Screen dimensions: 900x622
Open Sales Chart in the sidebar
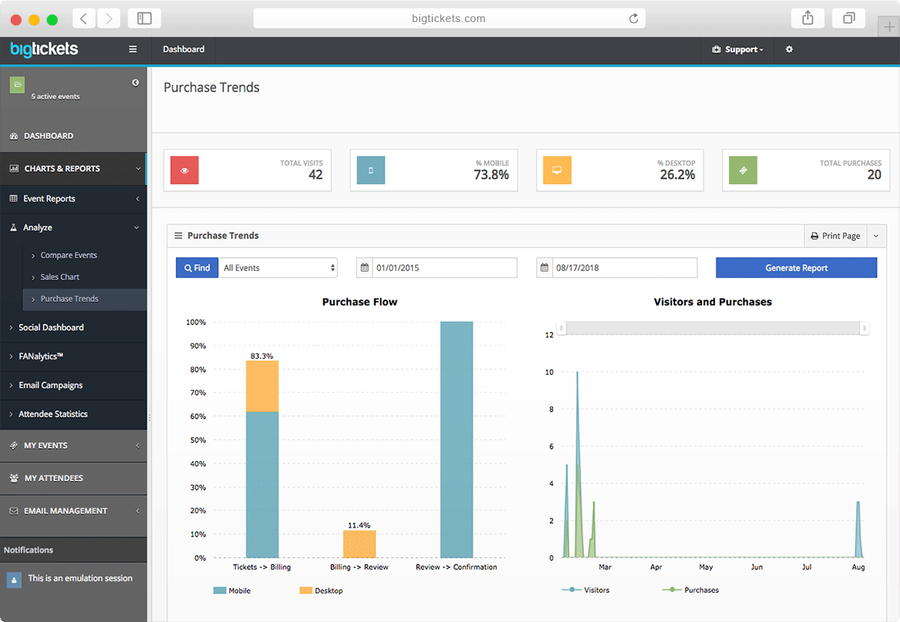(x=60, y=277)
